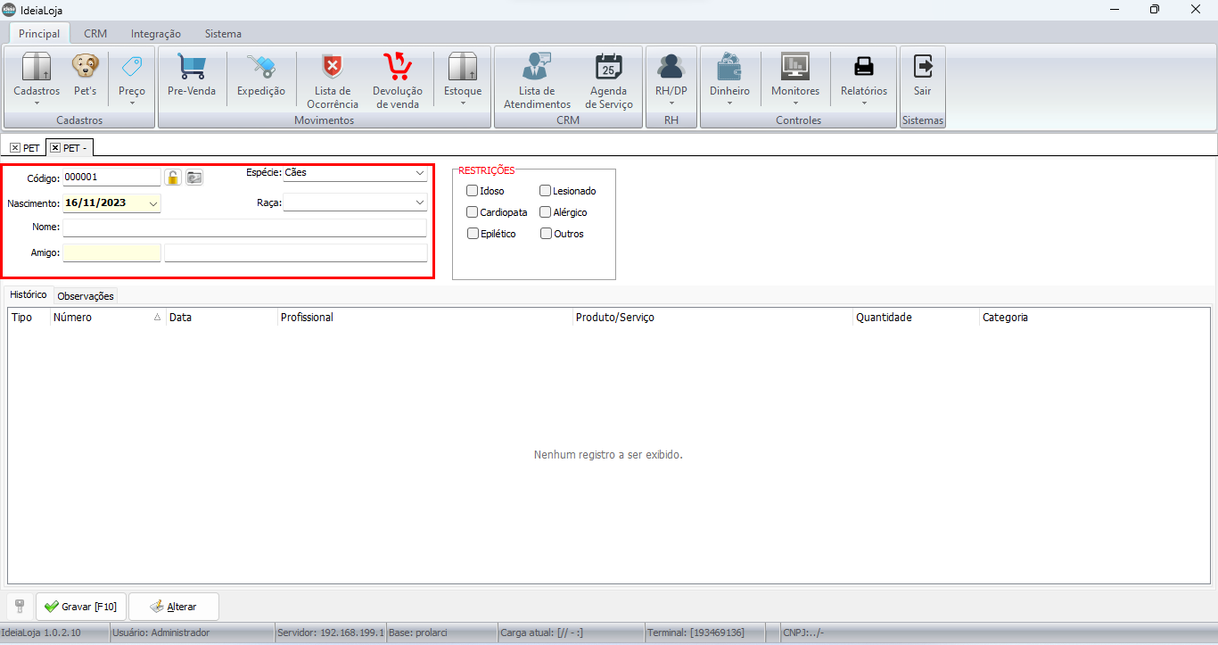The image size is (1218, 645).
Task: Switch to the Observações tab
Action: pyautogui.click(x=86, y=296)
